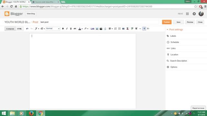
Task: Collapse the Post settings panel
Action: [175, 29]
